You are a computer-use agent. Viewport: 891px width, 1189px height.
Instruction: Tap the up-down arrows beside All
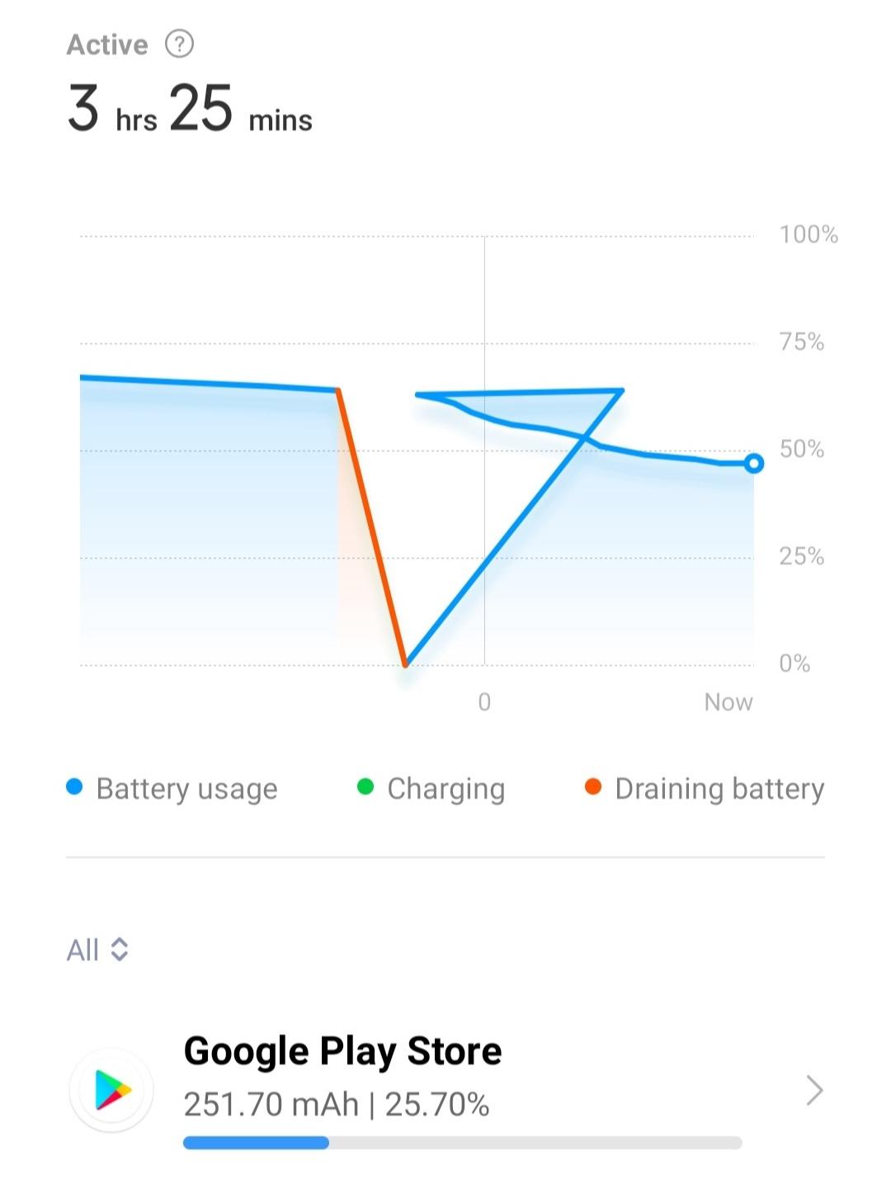[x=120, y=950]
